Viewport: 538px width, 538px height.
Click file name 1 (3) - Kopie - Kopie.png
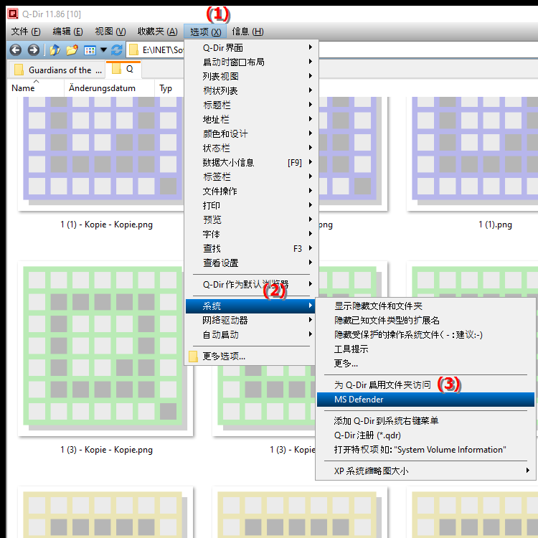pyautogui.click(x=106, y=450)
